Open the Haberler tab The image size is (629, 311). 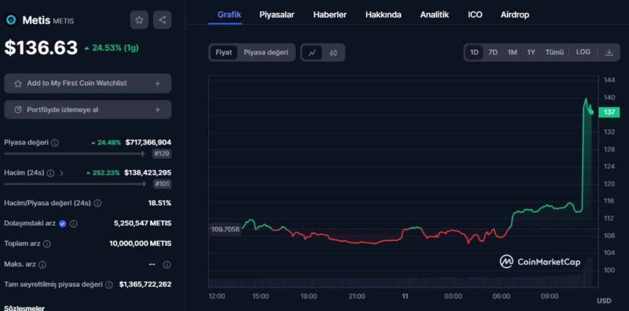click(330, 15)
